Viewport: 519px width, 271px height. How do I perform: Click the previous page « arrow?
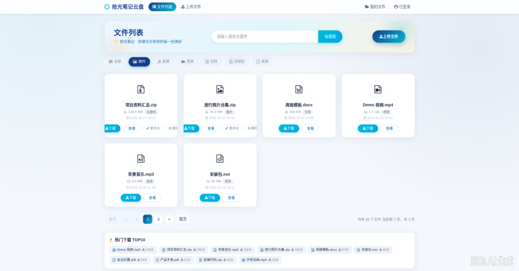(x=126, y=219)
